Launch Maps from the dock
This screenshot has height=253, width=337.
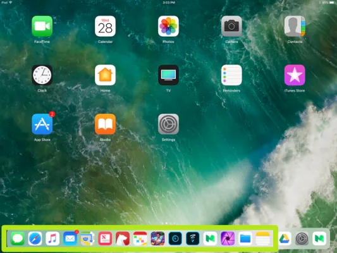(88, 238)
